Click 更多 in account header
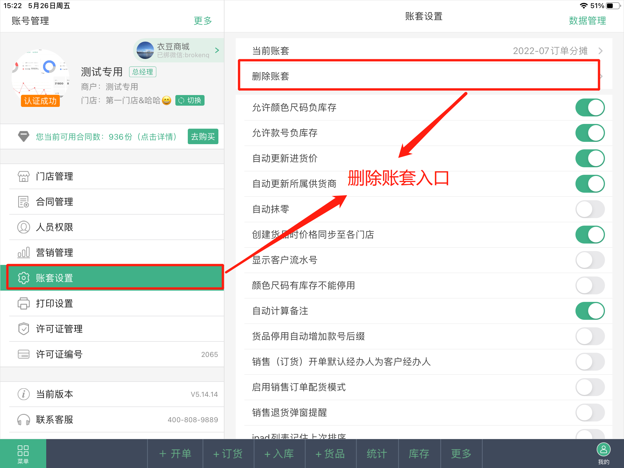This screenshot has width=624, height=468. (203, 21)
